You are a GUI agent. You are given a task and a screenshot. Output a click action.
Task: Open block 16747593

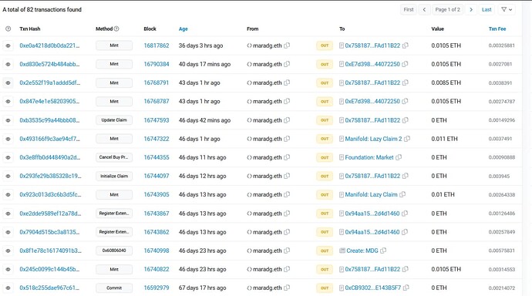coord(157,120)
